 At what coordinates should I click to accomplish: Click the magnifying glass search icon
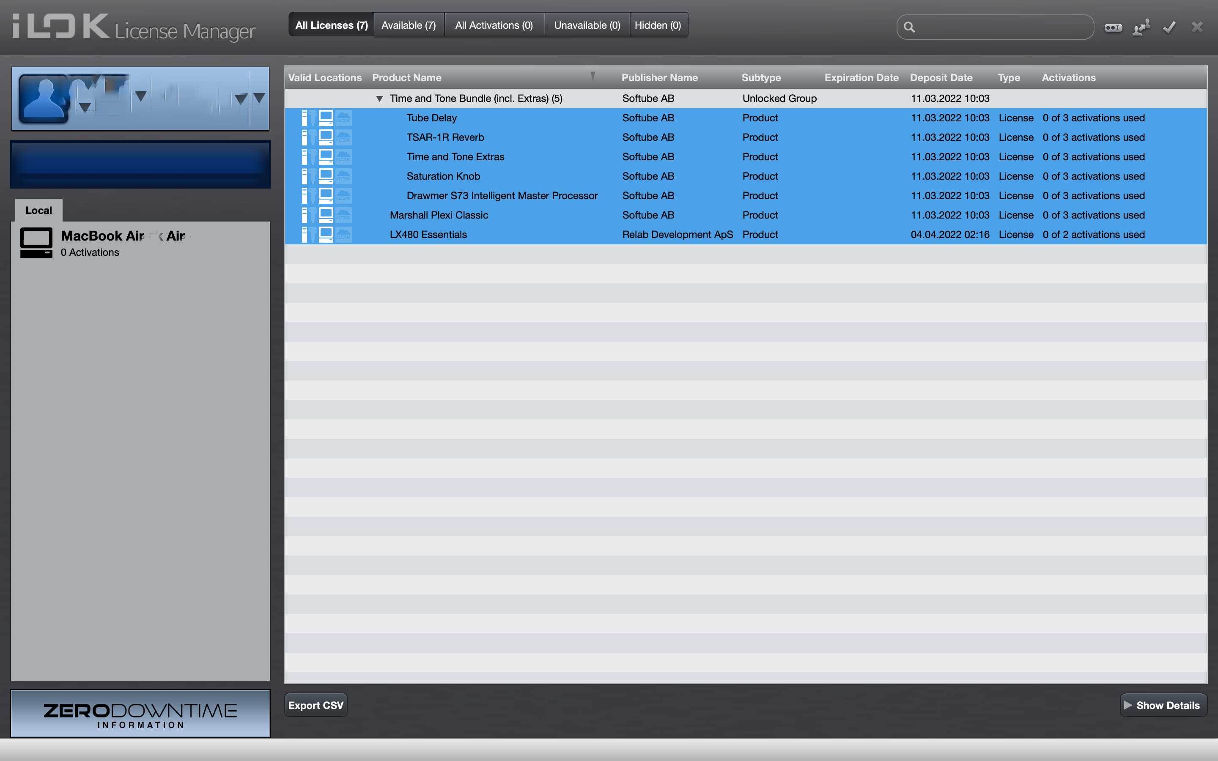tap(909, 27)
